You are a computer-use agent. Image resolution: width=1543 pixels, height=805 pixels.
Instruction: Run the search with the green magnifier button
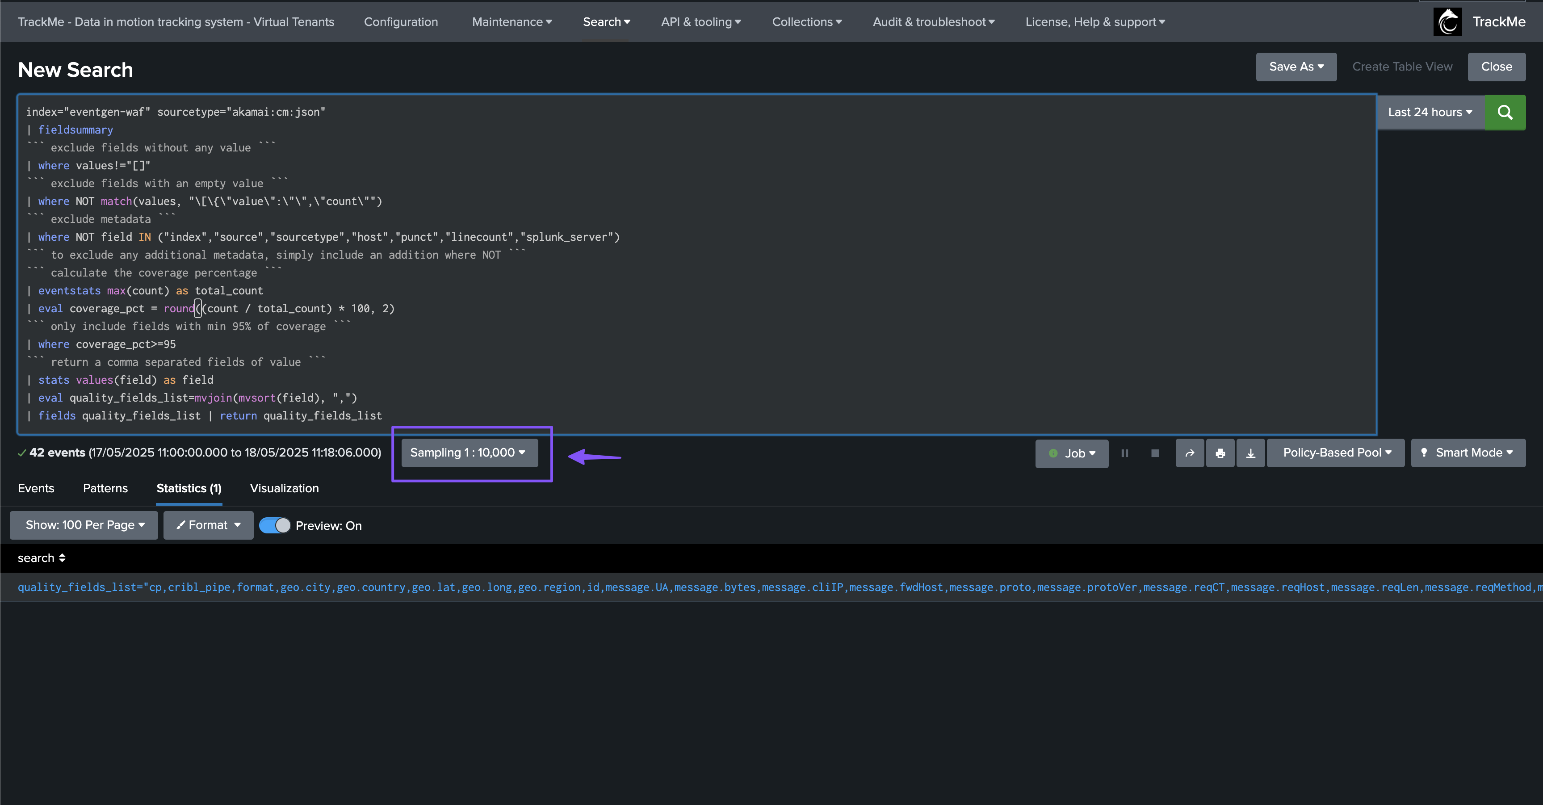coord(1505,112)
